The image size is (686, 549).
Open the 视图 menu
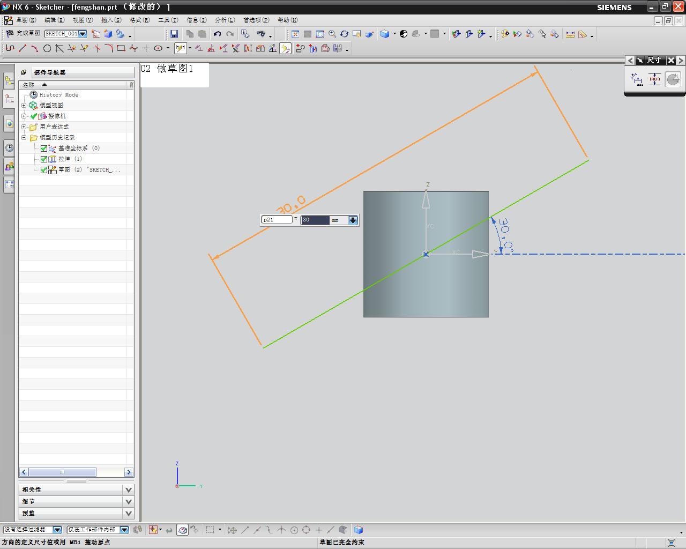[x=83, y=20]
